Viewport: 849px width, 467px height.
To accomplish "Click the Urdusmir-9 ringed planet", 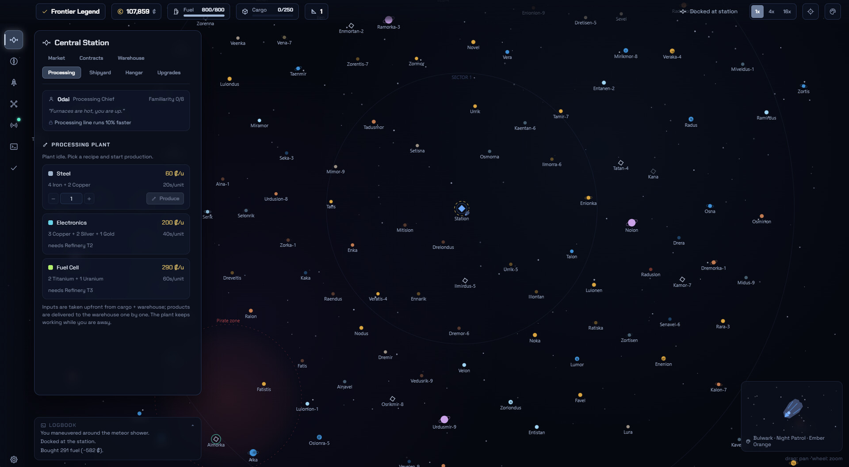I will [x=444, y=419].
